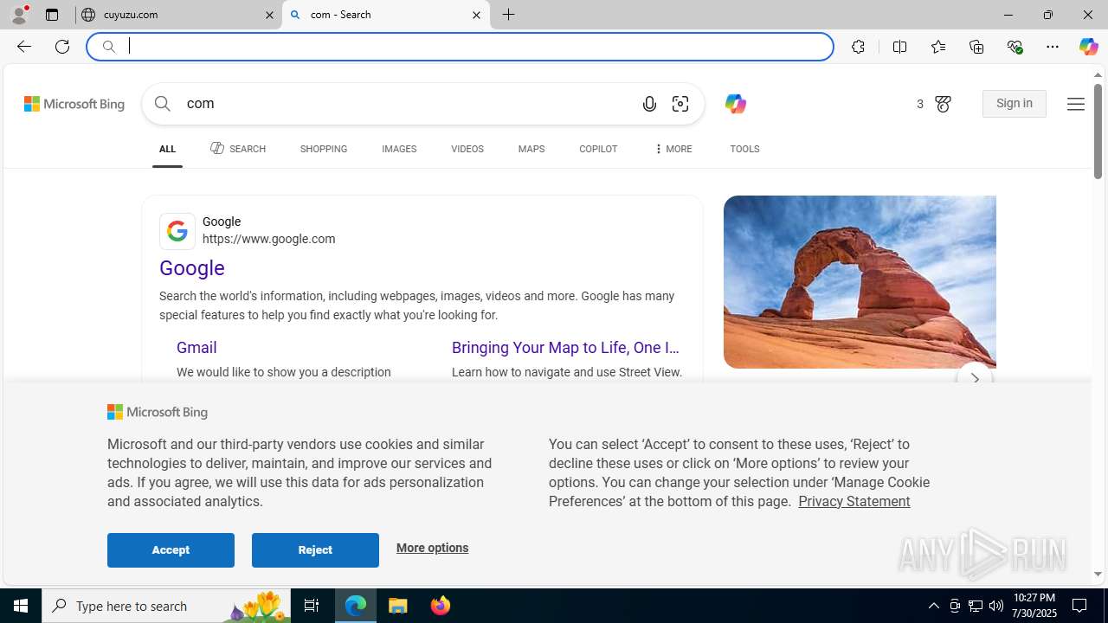
Task: Open the Privacy Statement link
Action: (854, 501)
